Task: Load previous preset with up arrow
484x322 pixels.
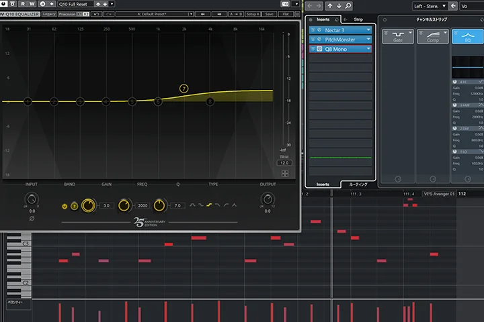Action: [x=98, y=4]
